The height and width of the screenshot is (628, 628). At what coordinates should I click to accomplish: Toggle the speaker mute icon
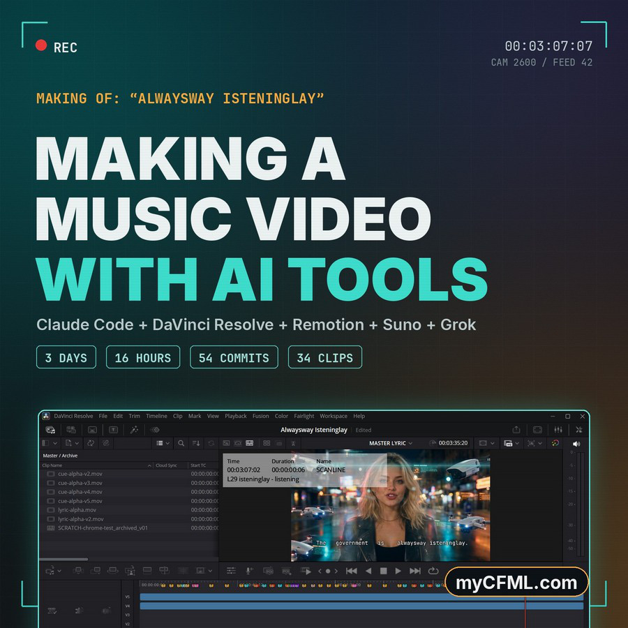pos(576,443)
